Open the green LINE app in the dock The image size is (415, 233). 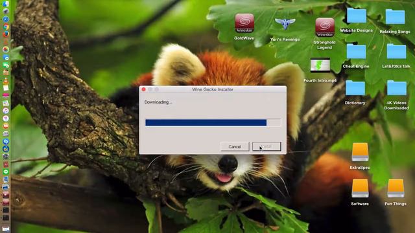point(6,172)
